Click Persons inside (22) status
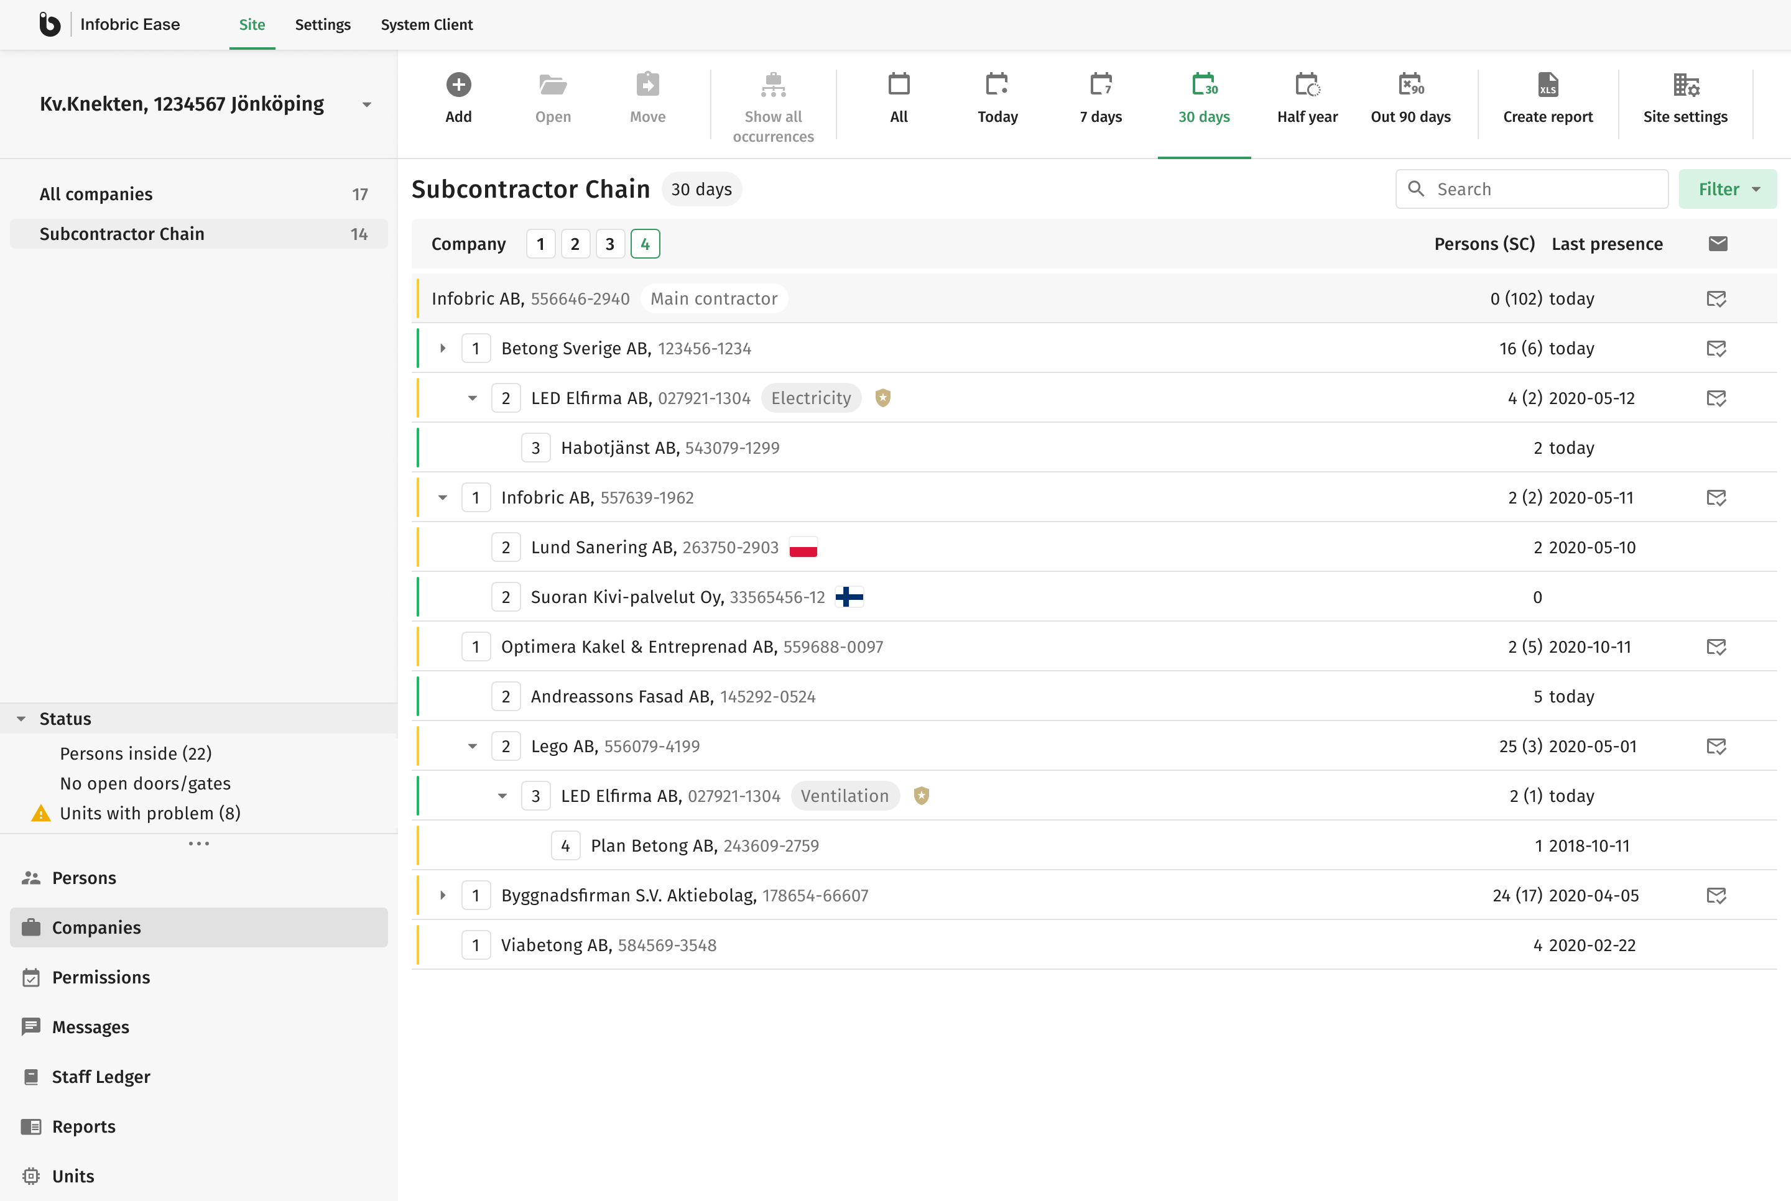The width and height of the screenshot is (1791, 1201). (136, 753)
